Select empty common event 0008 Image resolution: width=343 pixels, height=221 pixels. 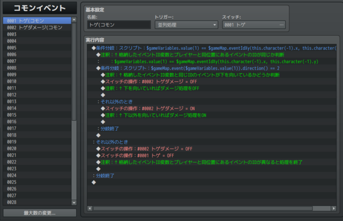[x=37, y=68]
